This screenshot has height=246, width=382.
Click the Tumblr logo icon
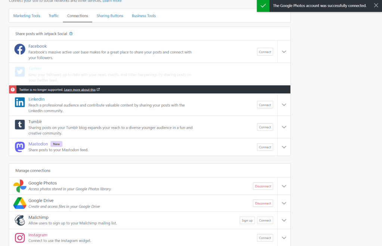20,125
